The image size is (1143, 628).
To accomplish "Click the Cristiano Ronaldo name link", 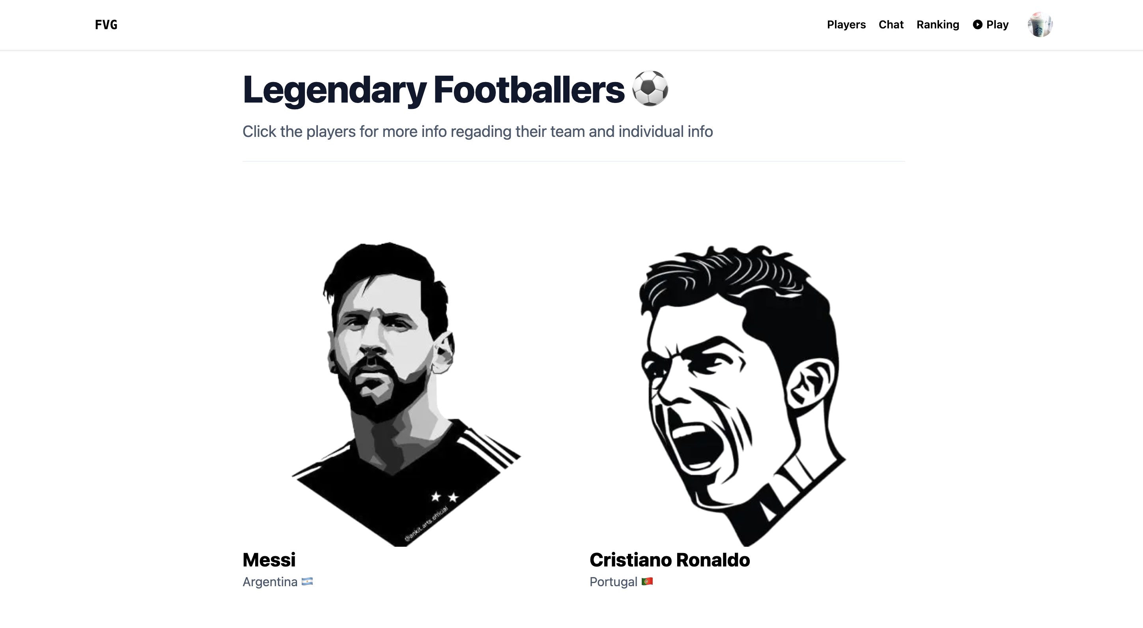I will pyautogui.click(x=670, y=560).
